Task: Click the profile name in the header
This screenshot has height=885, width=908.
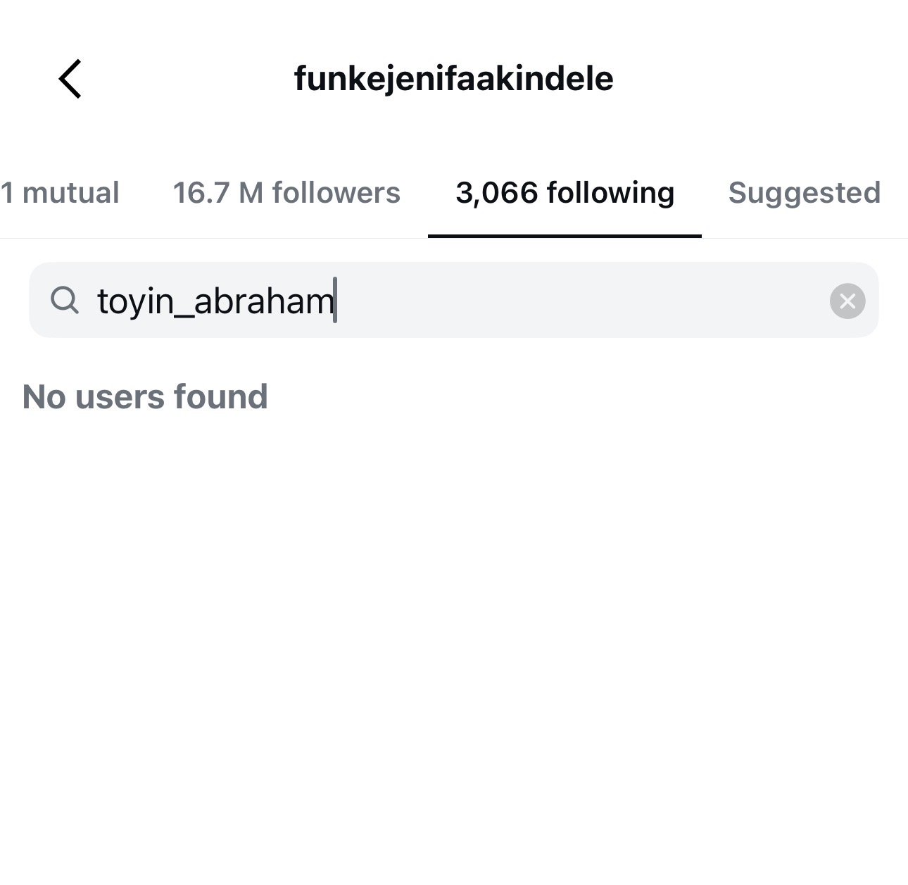Action: (x=453, y=78)
